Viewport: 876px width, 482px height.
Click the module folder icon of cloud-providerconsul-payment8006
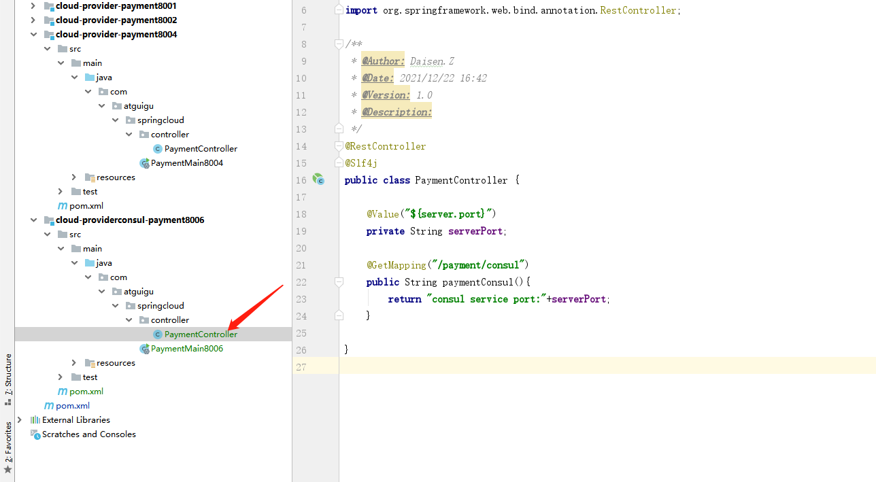[x=49, y=220]
